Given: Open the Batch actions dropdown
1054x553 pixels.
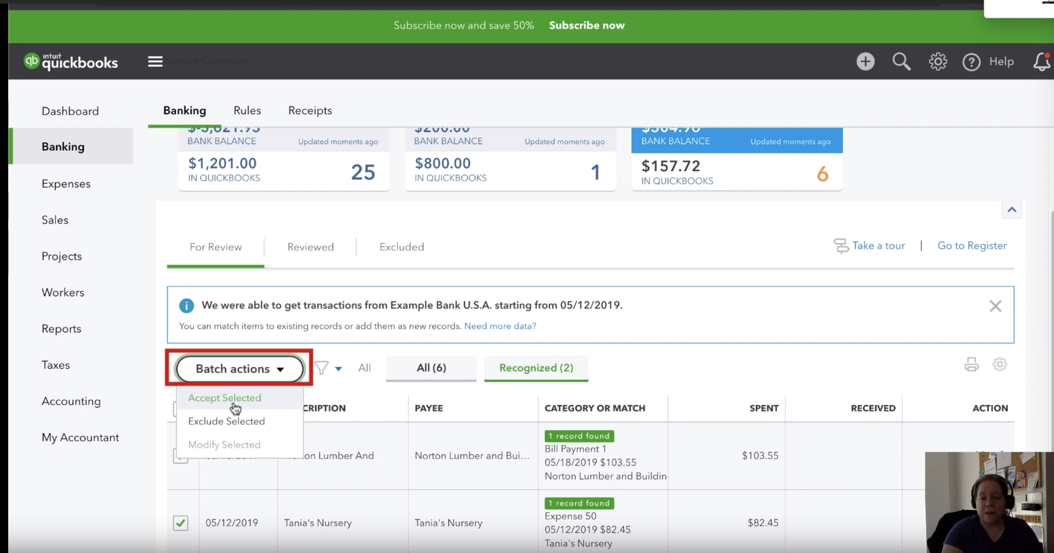Looking at the screenshot, I should tap(240, 368).
